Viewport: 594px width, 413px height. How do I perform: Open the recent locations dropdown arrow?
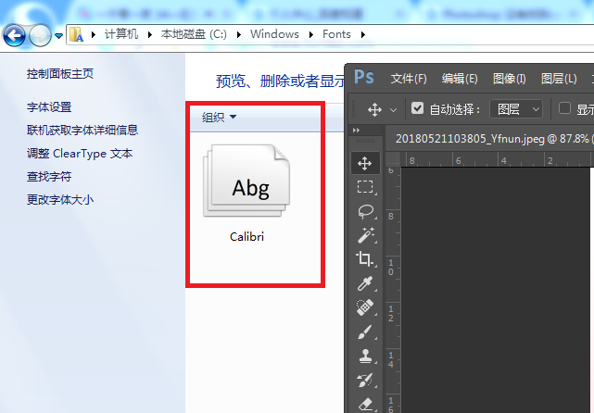(x=58, y=36)
